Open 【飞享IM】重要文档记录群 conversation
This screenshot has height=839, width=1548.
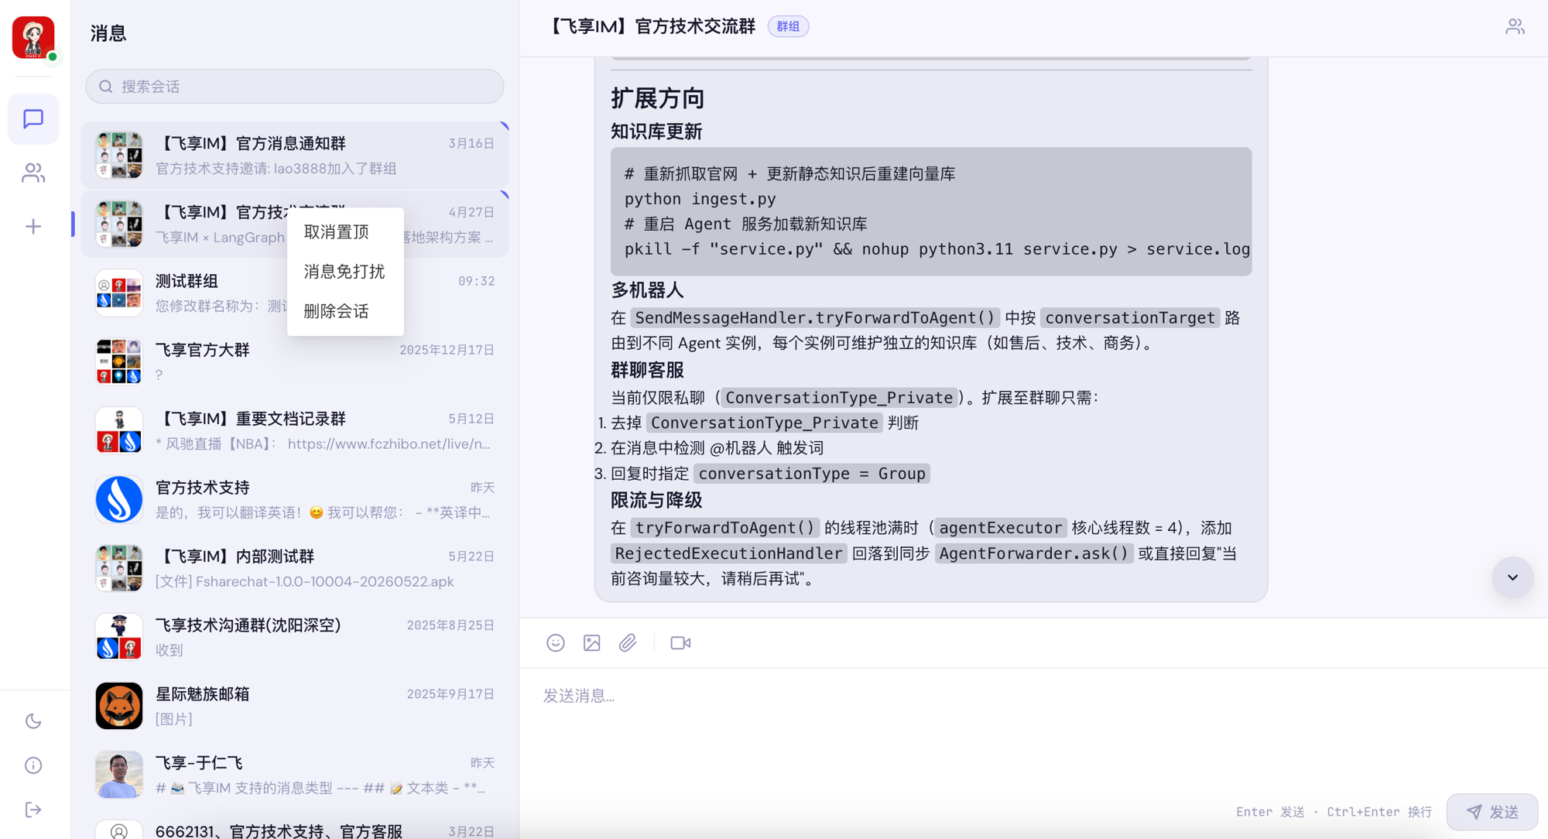(x=295, y=431)
